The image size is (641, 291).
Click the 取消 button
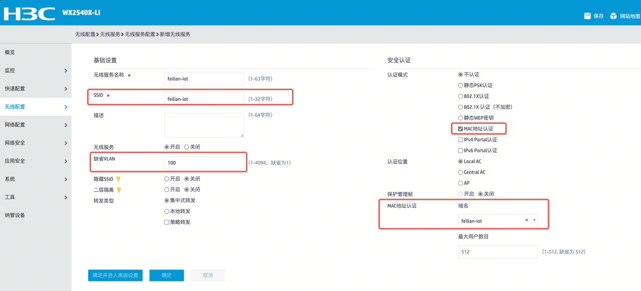(x=208, y=275)
